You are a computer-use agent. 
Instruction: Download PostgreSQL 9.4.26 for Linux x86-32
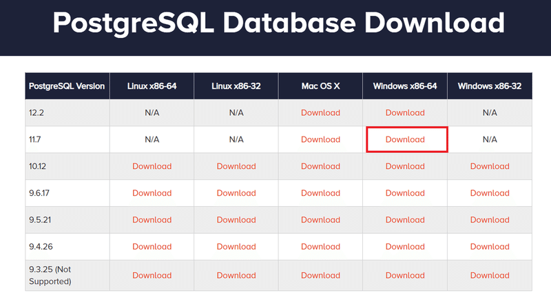(x=236, y=247)
